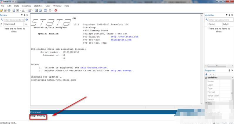Open the Data Editor (Edit) icon
234x124 pixels.
[x=36, y=11]
